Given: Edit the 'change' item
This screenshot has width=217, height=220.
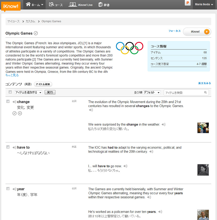Looking at the screenshot, I should click(x=14, y=113).
